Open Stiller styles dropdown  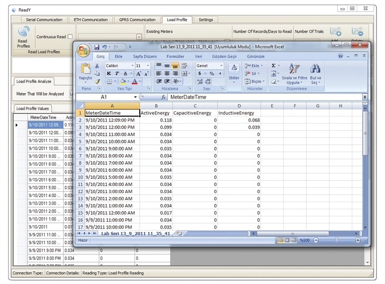[234, 73]
